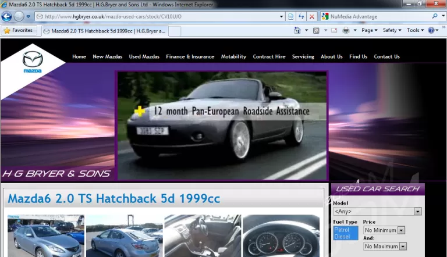447x257 pixels.
Task: Click the address bar URL field
Action: tap(159, 16)
